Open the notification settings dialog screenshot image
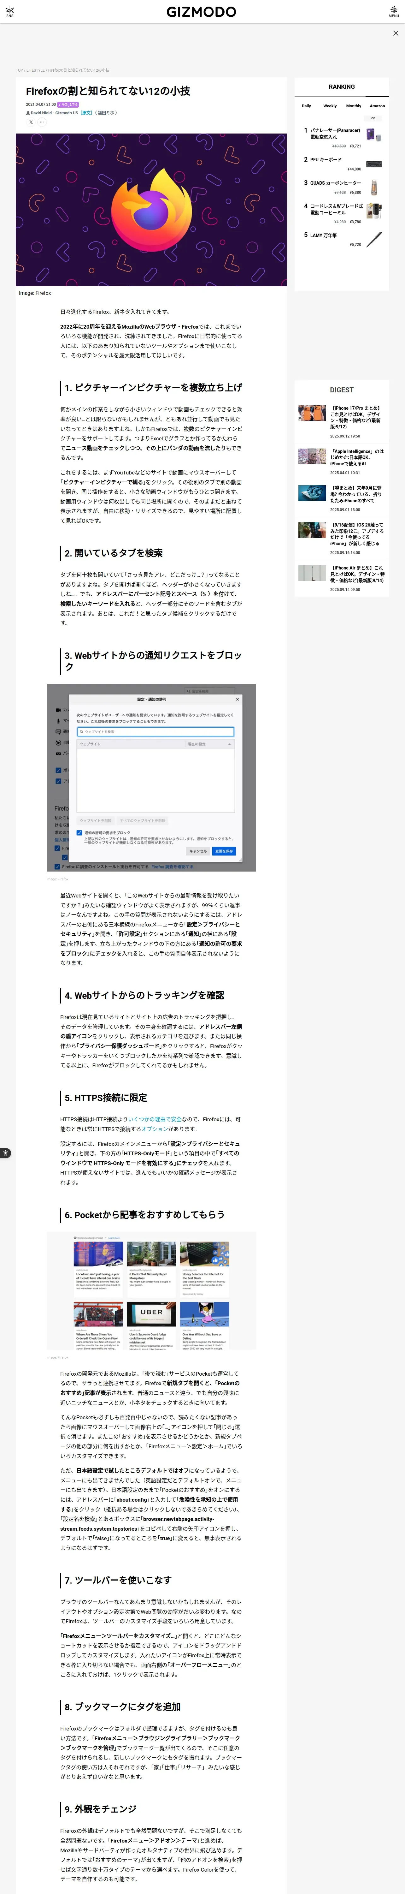Viewport: 405px width, 1894px height. pos(151,778)
